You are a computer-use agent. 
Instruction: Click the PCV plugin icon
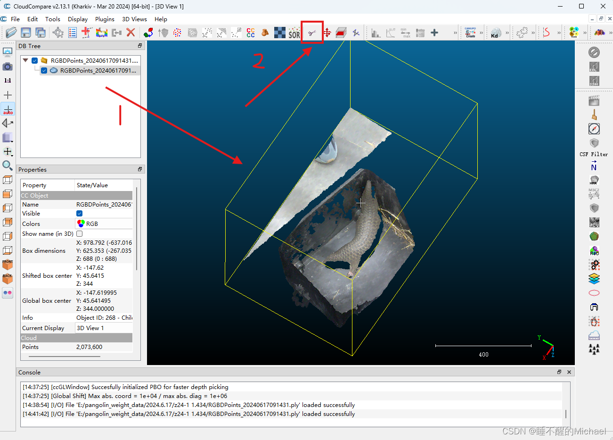[594, 222]
